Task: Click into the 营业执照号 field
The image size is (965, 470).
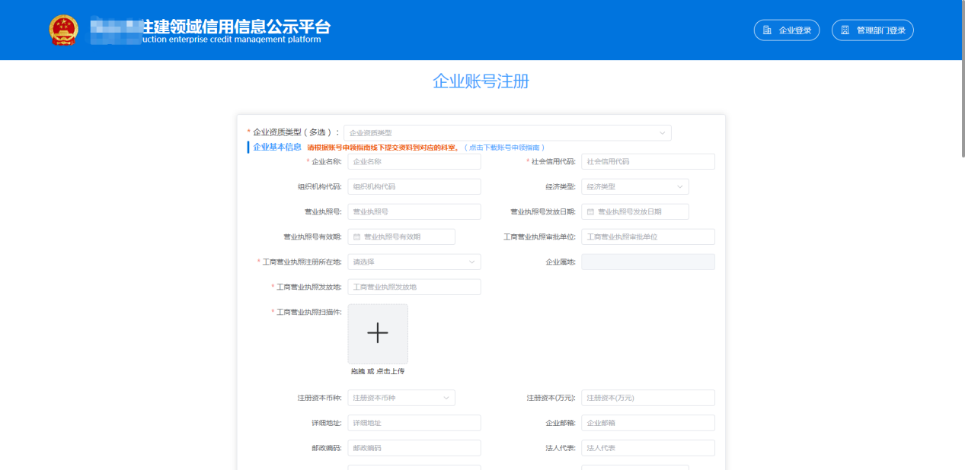Action: point(414,211)
